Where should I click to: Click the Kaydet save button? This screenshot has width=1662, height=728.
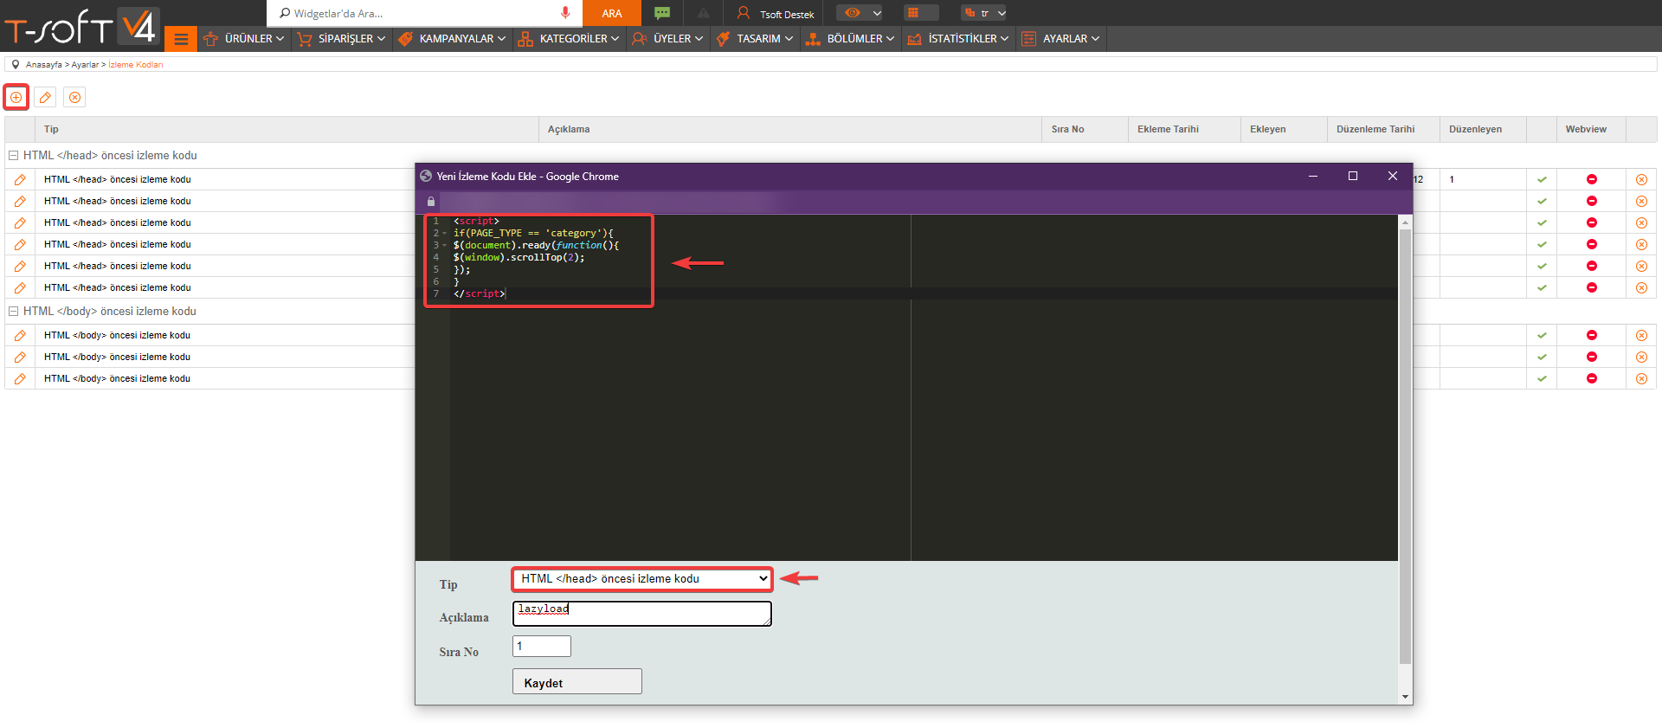click(577, 682)
